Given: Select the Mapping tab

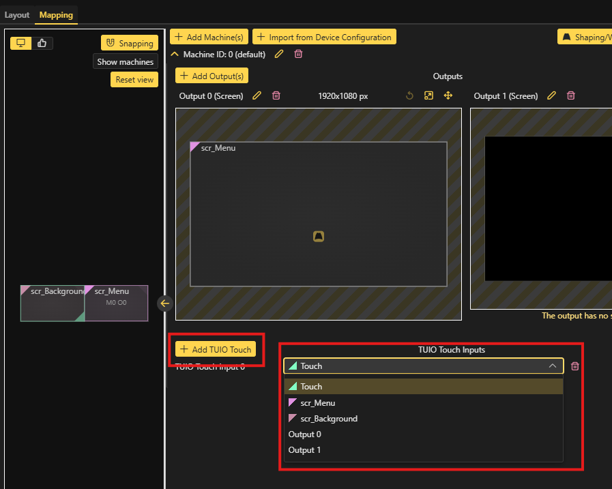Looking at the screenshot, I should click(56, 15).
